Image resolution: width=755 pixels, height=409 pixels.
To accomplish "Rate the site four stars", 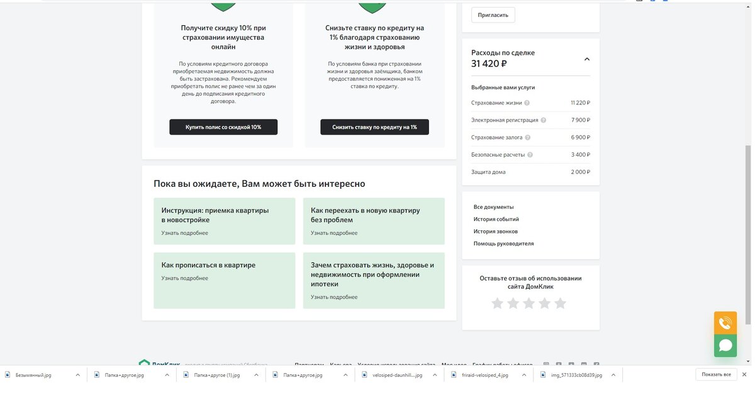I will click(x=544, y=303).
